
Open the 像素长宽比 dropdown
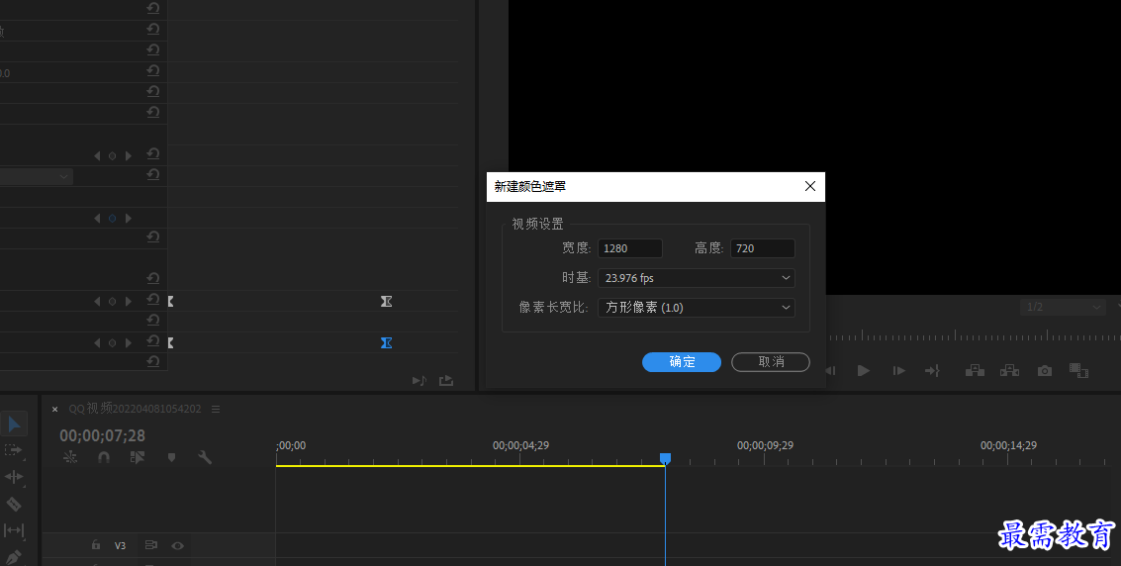pos(697,308)
